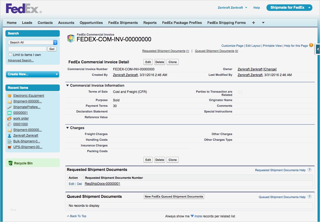Click the plus icon for all tabs
This screenshot has width=320, height=222.
click(253, 23)
